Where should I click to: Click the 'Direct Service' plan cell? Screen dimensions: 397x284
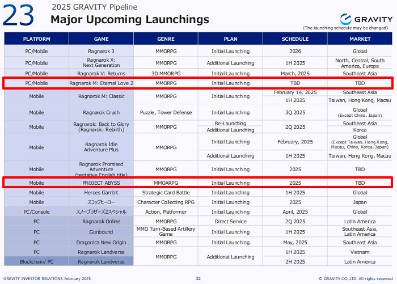coord(230,222)
